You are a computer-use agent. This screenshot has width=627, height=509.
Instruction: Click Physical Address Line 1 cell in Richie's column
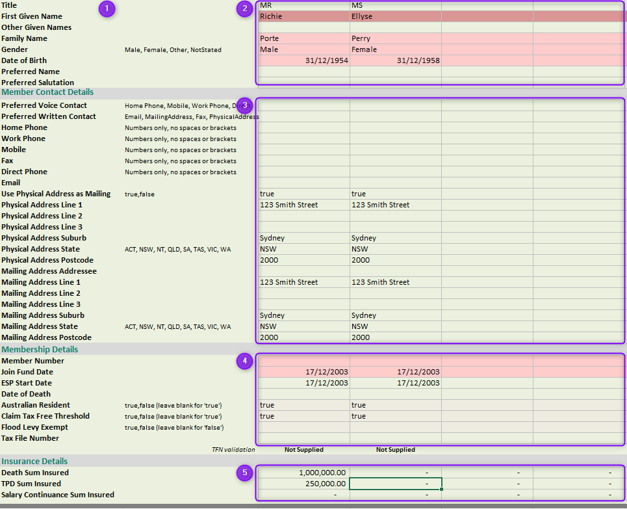pyautogui.click(x=304, y=205)
